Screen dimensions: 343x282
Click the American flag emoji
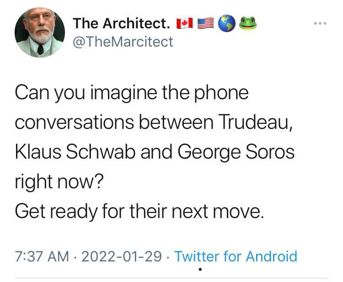click(x=206, y=23)
